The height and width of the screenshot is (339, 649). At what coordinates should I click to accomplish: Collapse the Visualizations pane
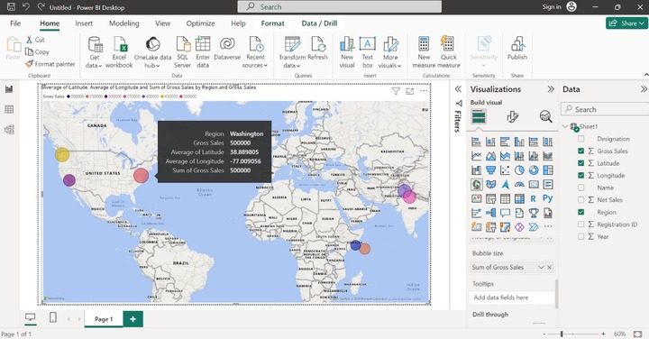[551, 89]
